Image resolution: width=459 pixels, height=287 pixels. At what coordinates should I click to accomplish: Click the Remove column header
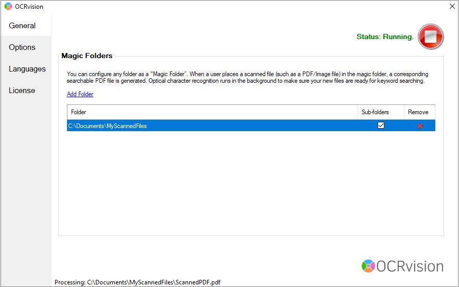(x=418, y=112)
